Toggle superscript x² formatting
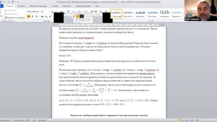The height and width of the screenshot is (122, 217). [x=50, y=17]
